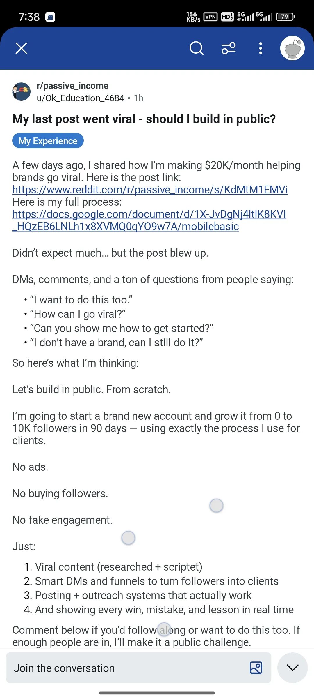Tap the battery indicator showing 79
Viewport: 314px width, 699px height.
point(286,17)
